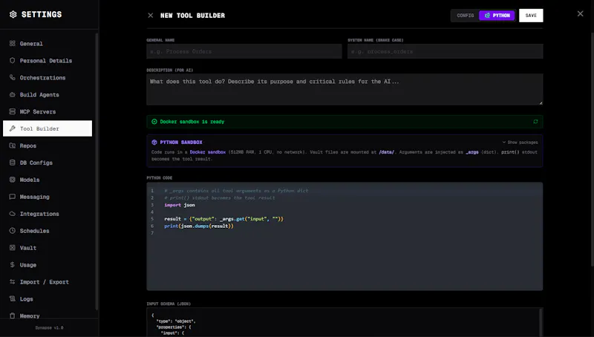
Task: Go to Models settings
Action: point(48,180)
